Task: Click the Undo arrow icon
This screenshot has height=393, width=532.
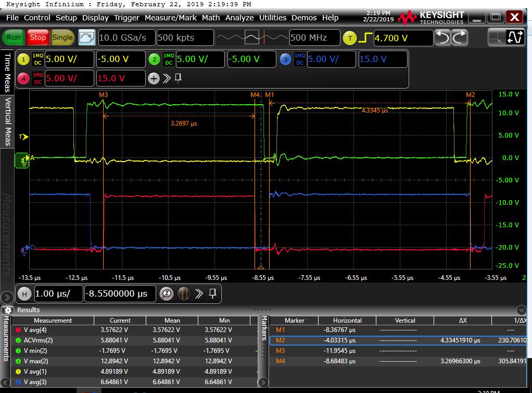Action: coord(442,38)
